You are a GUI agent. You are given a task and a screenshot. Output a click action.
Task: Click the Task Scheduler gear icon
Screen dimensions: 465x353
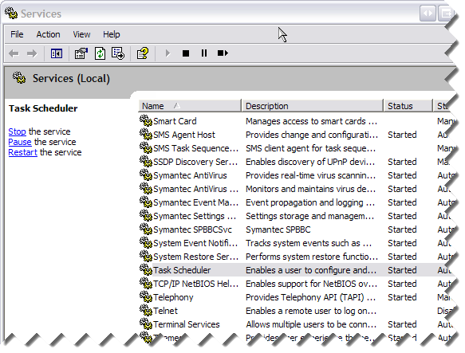pyautogui.click(x=146, y=269)
